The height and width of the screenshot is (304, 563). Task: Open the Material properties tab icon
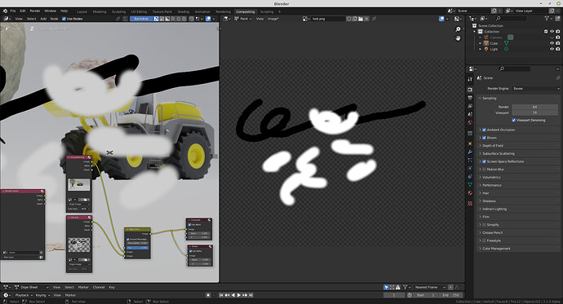click(470, 193)
